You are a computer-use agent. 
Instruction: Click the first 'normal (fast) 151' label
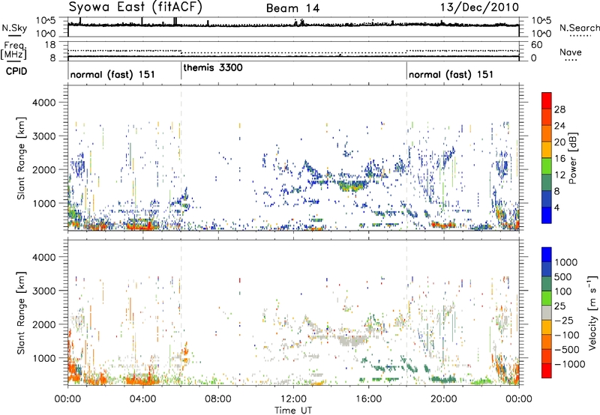(x=112, y=74)
